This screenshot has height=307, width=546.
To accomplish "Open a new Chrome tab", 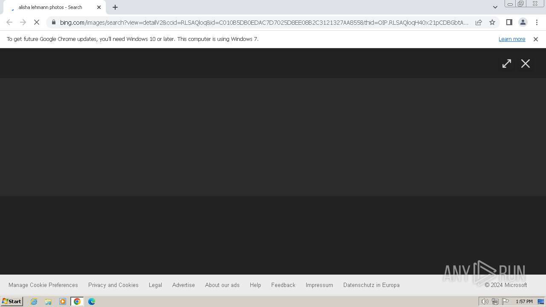I will [x=115, y=7].
